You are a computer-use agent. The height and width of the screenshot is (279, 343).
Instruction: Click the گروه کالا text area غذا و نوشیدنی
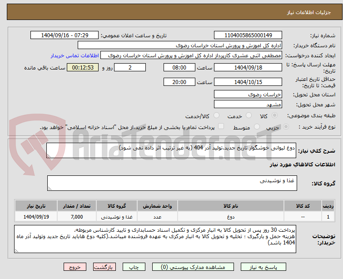pyautogui.click(x=172, y=183)
